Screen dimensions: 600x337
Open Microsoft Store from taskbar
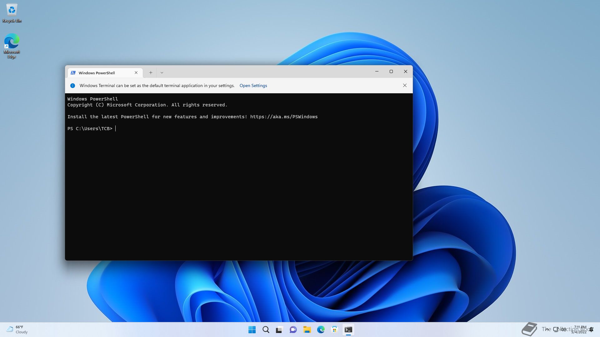point(334,330)
